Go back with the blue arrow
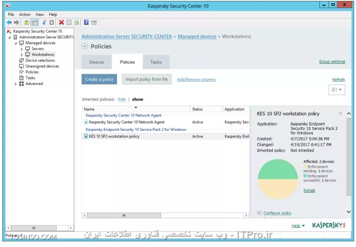Viewport: 356px width, 247px height. point(9,22)
